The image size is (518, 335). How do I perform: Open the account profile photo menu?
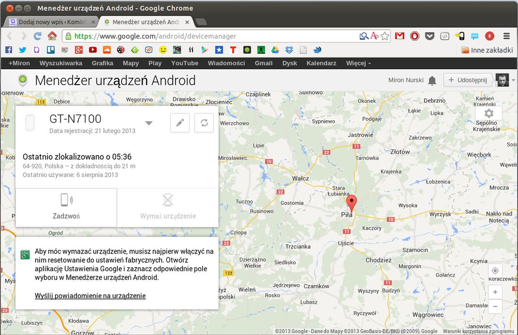(x=502, y=80)
